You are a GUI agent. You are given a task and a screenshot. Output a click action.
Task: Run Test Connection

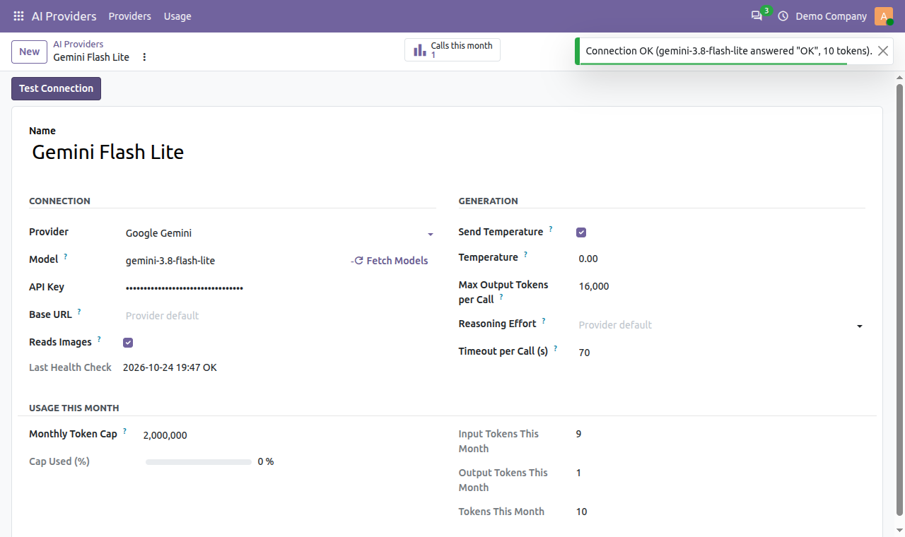pos(56,88)
